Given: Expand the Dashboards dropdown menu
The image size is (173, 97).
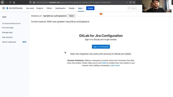Looking at the screenshot, I should click(x=61, y=8).
